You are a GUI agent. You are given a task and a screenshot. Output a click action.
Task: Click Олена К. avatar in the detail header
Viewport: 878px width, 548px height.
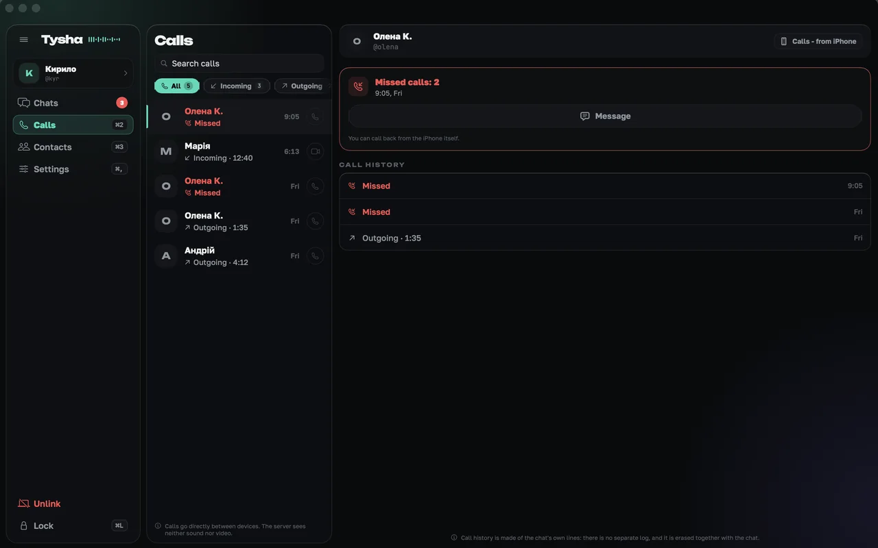tap(357, 41)
